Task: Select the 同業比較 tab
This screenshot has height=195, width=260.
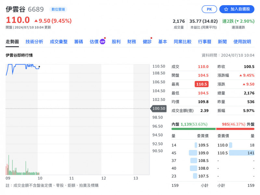Action: click(x=182, y=42)
